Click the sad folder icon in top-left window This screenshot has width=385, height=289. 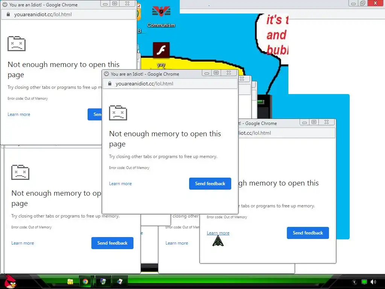click(x=17, y=44)
